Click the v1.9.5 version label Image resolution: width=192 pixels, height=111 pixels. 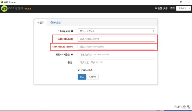[x=28, y=9]
